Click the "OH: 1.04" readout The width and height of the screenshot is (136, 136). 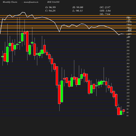pos(105,11)
